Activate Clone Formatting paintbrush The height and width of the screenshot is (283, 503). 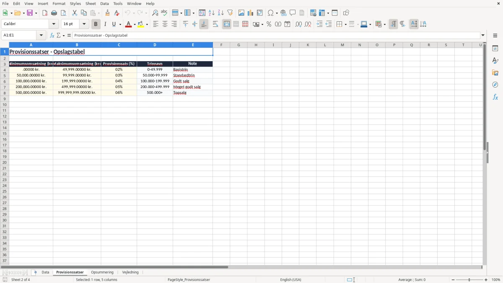(x=107, y=13)
